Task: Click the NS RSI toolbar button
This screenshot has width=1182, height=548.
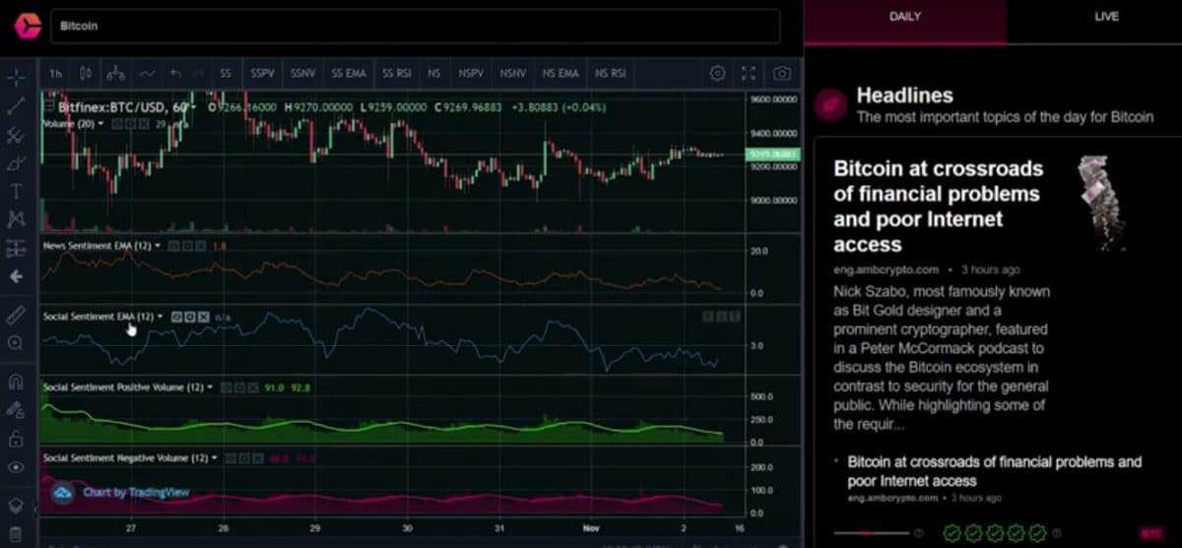Action: pos(611,73)
